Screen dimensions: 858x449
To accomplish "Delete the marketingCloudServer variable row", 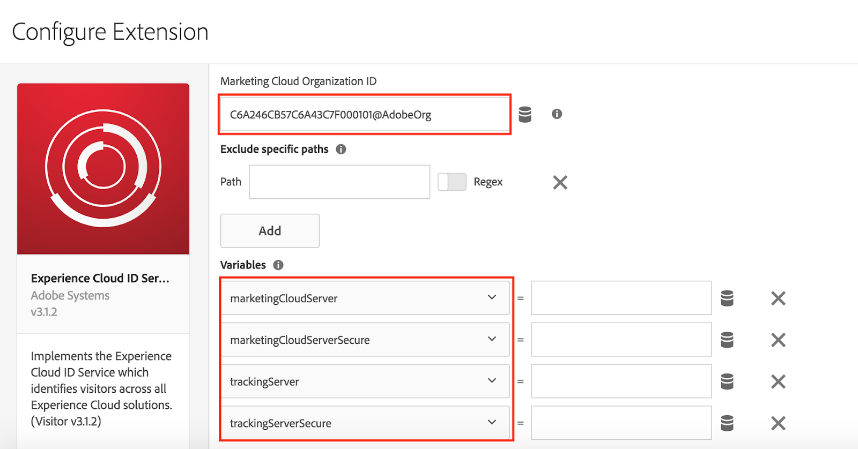I will click(778, 298).
